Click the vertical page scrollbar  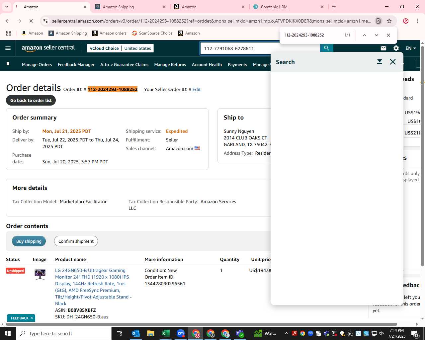click(x=422, y=156)
